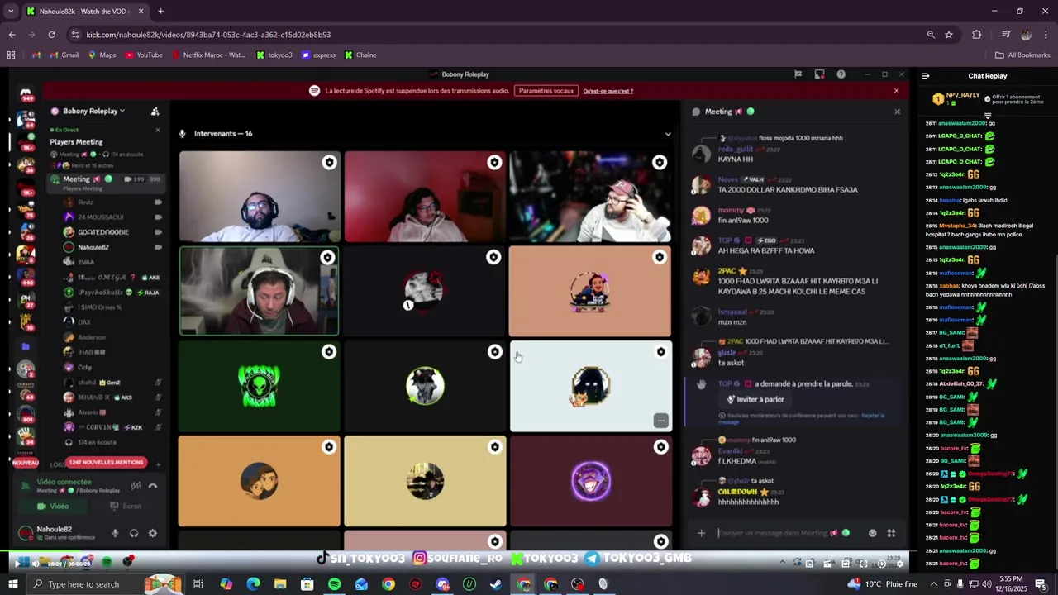
Task: Click the more options dots on dark hooded tile
Action: click(x=660, y=421)
